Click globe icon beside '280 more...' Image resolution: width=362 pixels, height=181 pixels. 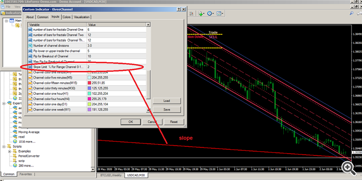(x=15, y=166)
